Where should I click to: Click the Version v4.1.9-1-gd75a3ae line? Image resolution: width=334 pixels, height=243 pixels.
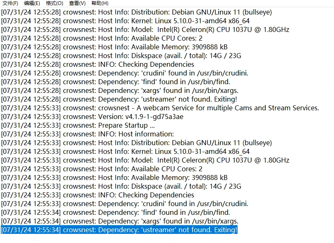click(92, 117)
